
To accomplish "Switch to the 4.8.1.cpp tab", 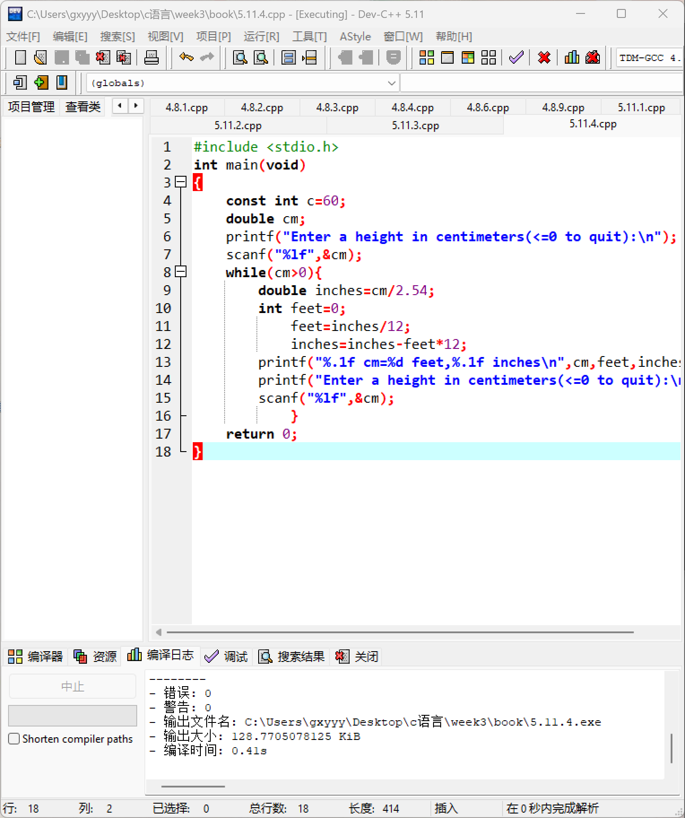I will pos(187,108).
